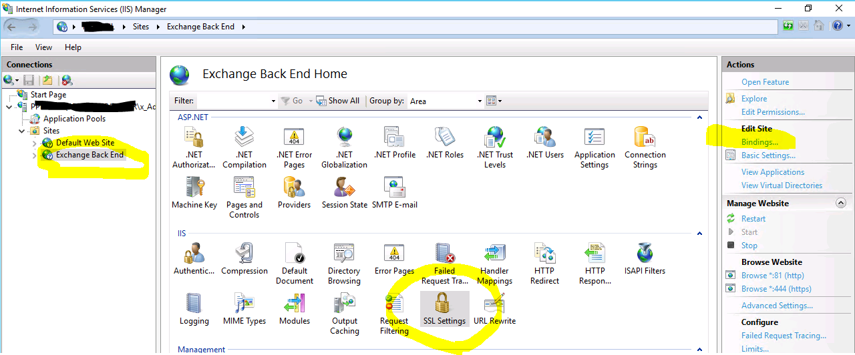
Task: Open the Compression feature
Action: [x=244, y=259]
